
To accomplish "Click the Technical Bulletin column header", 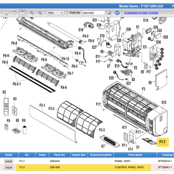I will tap(101, 155).
